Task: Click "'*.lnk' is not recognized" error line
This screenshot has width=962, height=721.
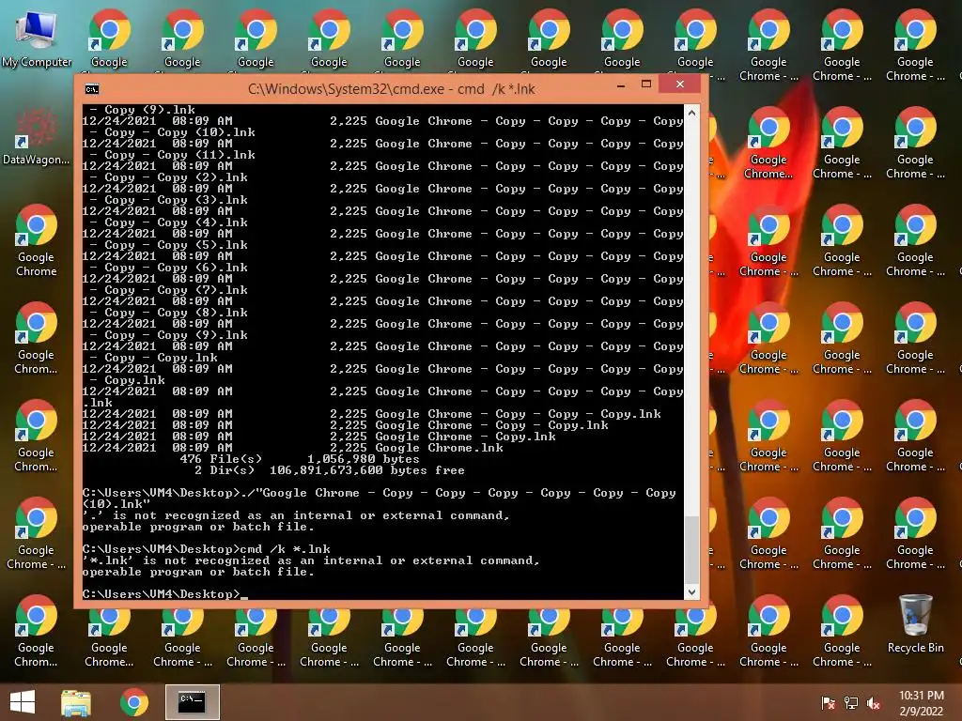Action: point(311,561)
